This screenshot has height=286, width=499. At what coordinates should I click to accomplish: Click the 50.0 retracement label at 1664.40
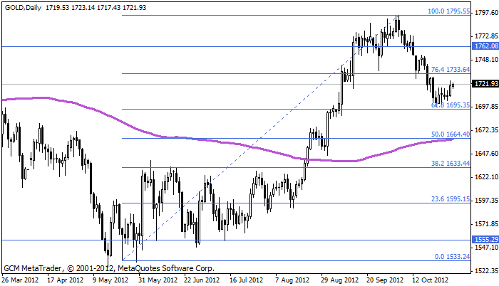(x=451, y=134)
